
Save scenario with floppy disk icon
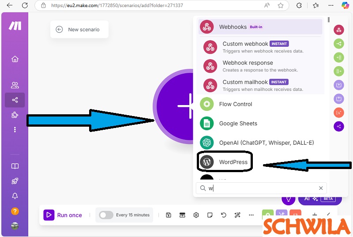point(169,215)
